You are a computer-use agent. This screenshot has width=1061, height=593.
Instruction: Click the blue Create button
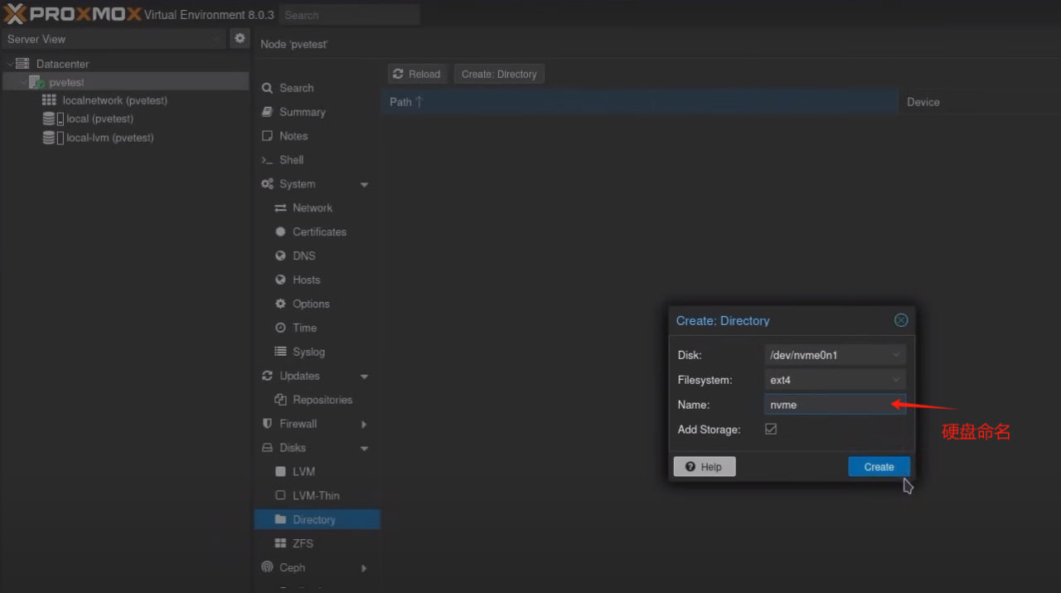tap(879, 467)
